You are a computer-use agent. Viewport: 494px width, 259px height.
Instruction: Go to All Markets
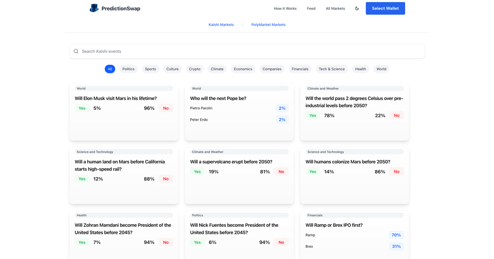coord(335,8)
